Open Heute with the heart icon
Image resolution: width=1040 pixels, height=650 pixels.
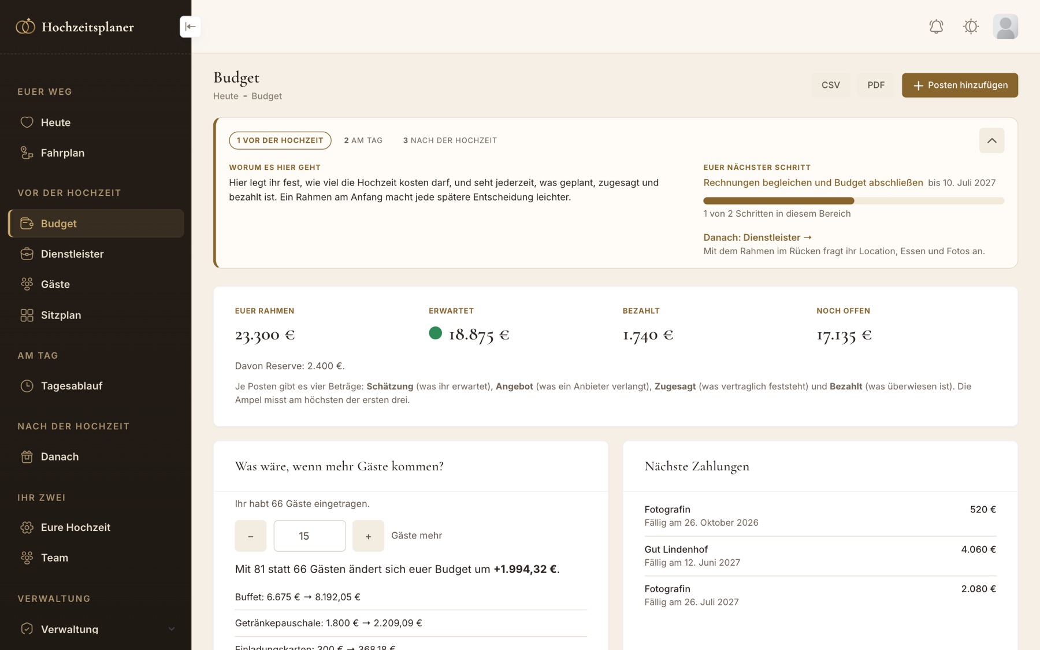96,122
